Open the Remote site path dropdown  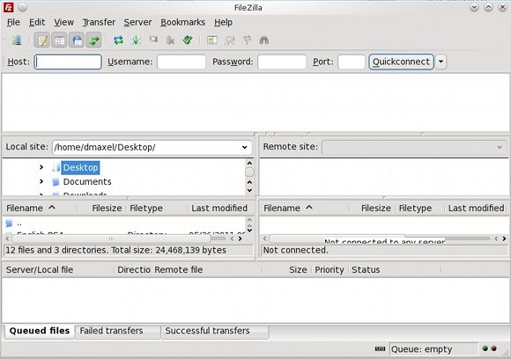[x=500, y=148]
